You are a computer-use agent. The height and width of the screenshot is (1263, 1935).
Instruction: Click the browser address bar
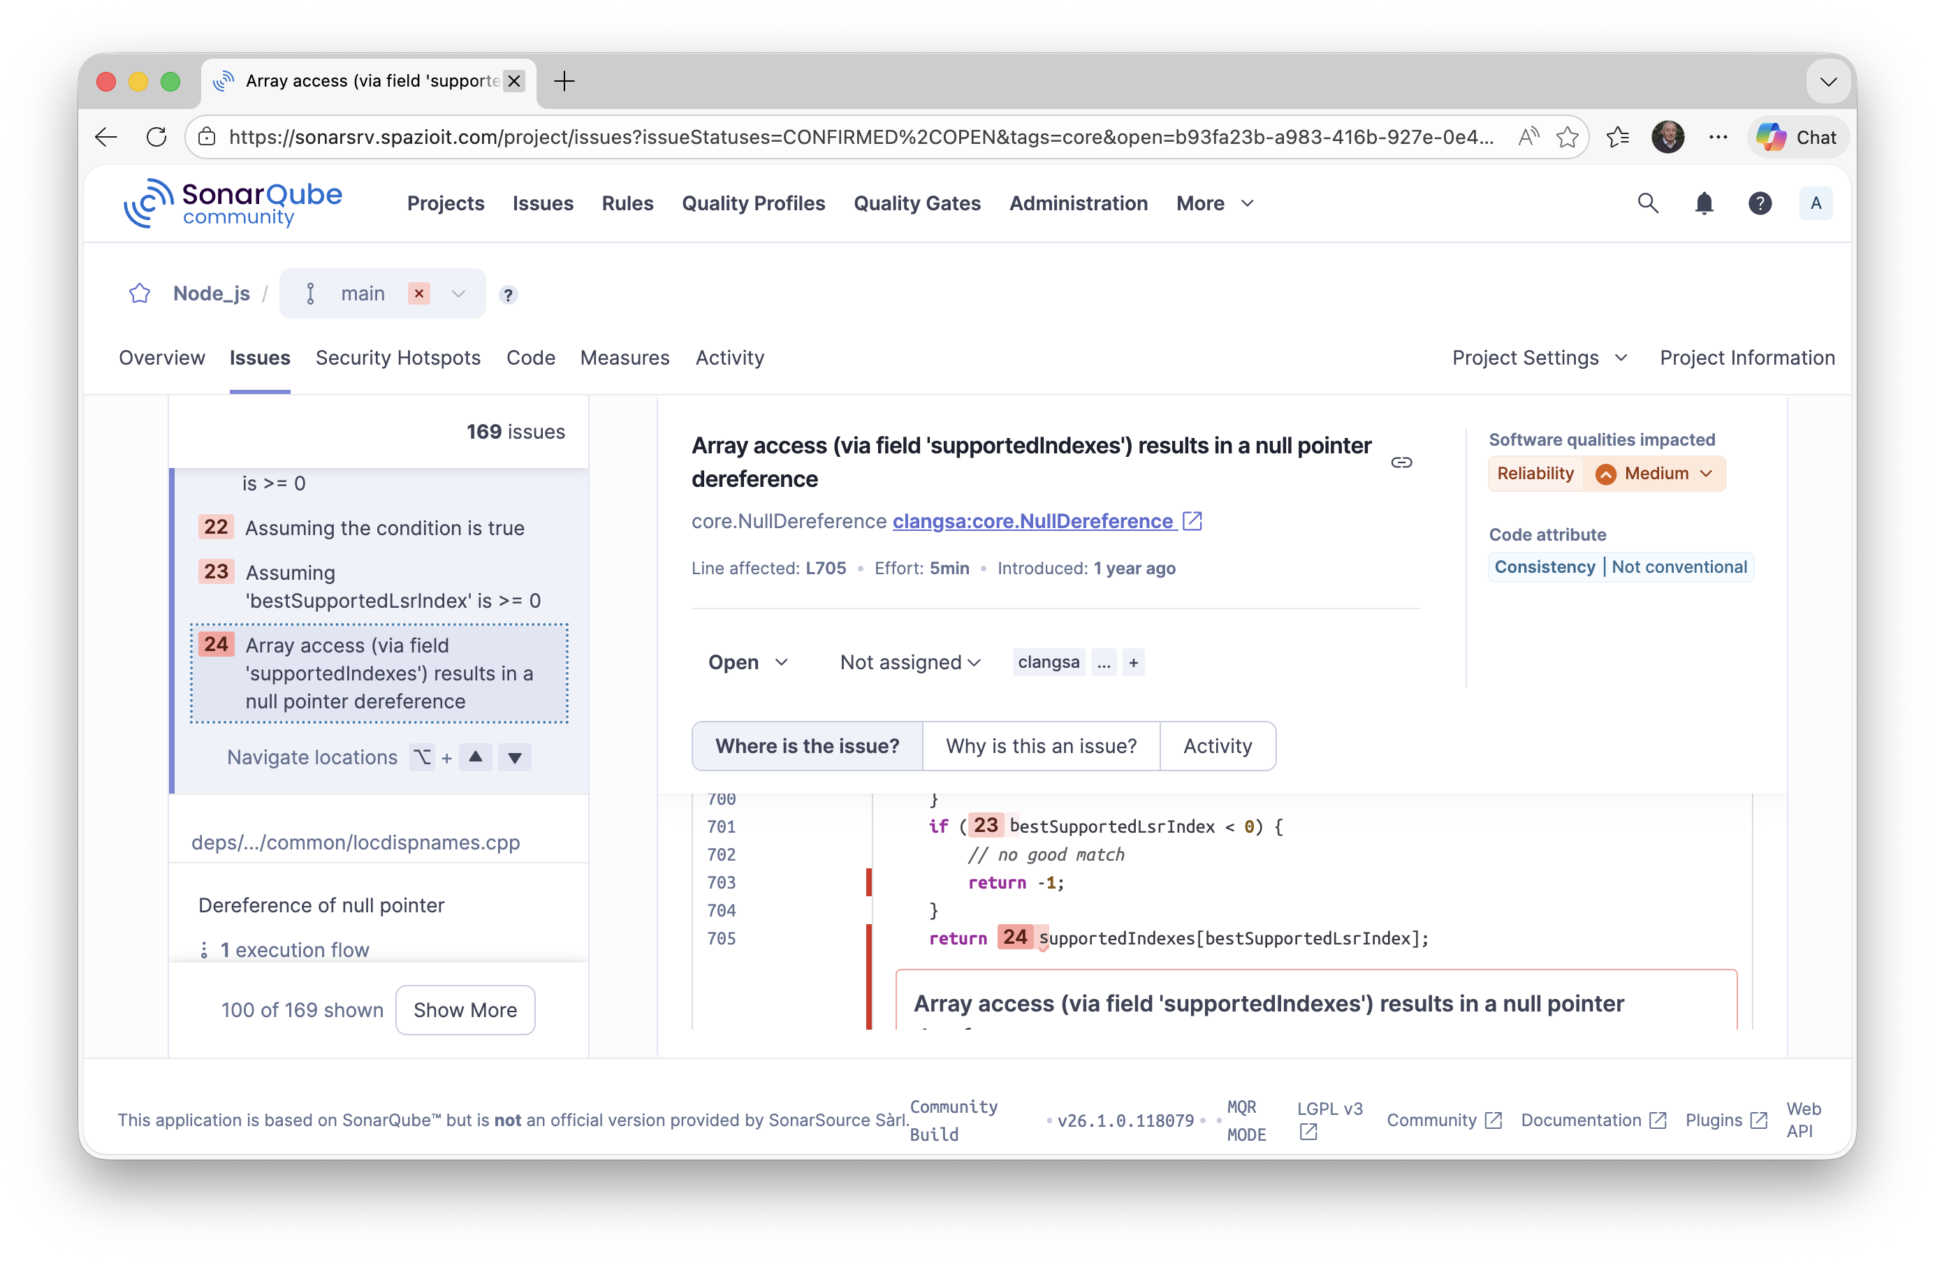point(813,137)
